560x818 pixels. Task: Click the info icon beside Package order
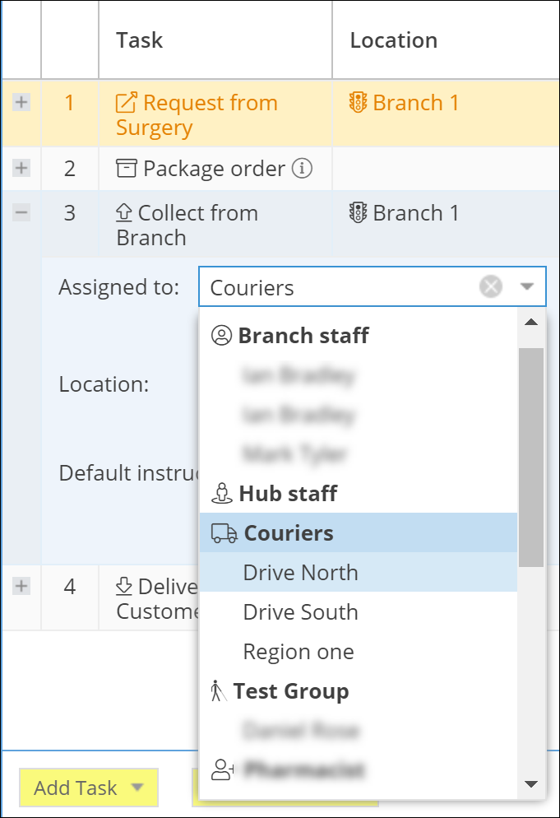coord(303,169)
